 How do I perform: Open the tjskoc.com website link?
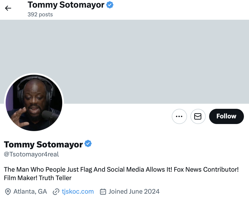[x=78, y=192]
